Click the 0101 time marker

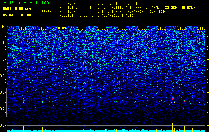click(x=22, y=28)
